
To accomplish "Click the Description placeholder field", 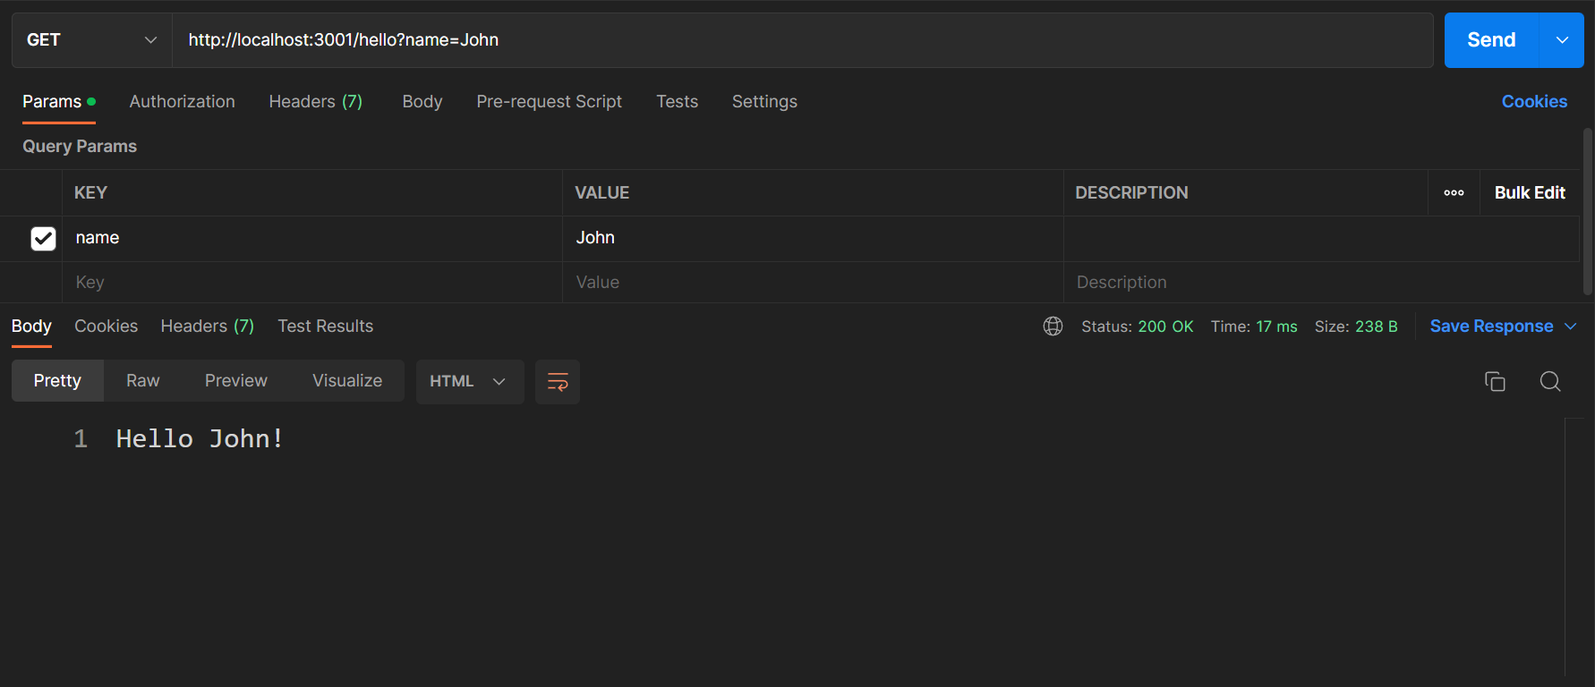I will tap(1321, 283).
